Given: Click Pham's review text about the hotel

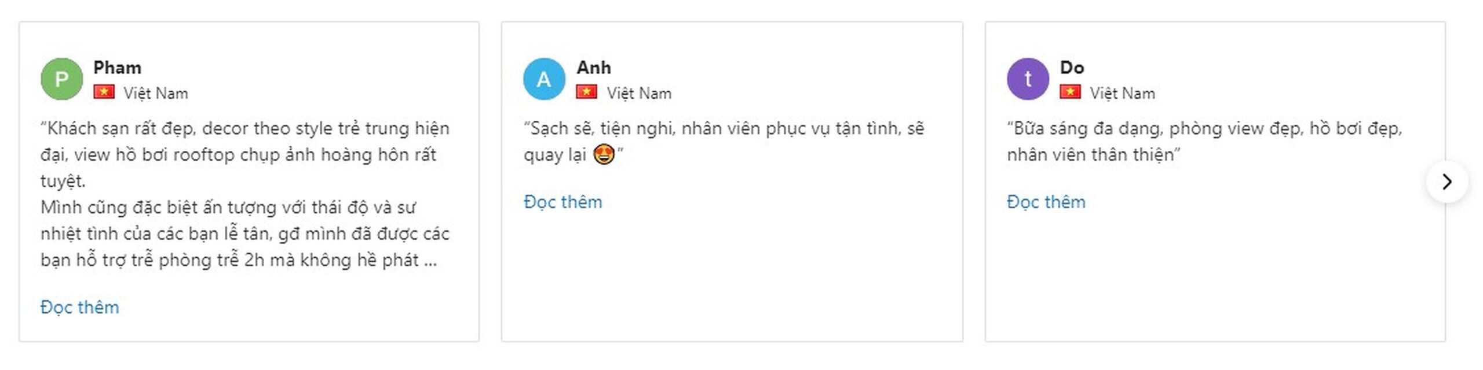Looking at the screenshot, I should pos(245,194).
